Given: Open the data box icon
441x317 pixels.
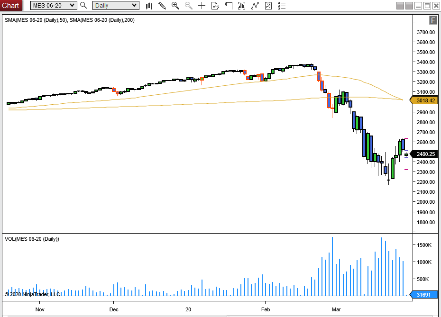Looking at the screenshot, I should coord(215,6).
